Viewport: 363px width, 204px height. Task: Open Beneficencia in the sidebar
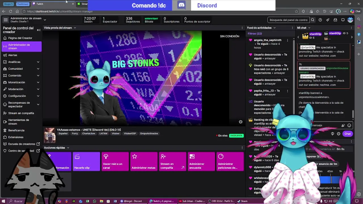(x=22, y=130)
